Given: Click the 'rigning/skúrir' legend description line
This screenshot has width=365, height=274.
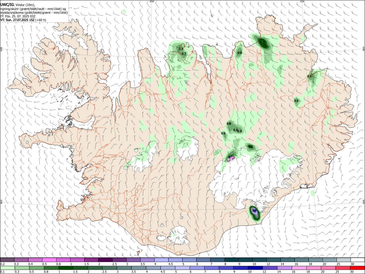Looking at the screenshot, I should pyautogui.click(x=34, y=9).
